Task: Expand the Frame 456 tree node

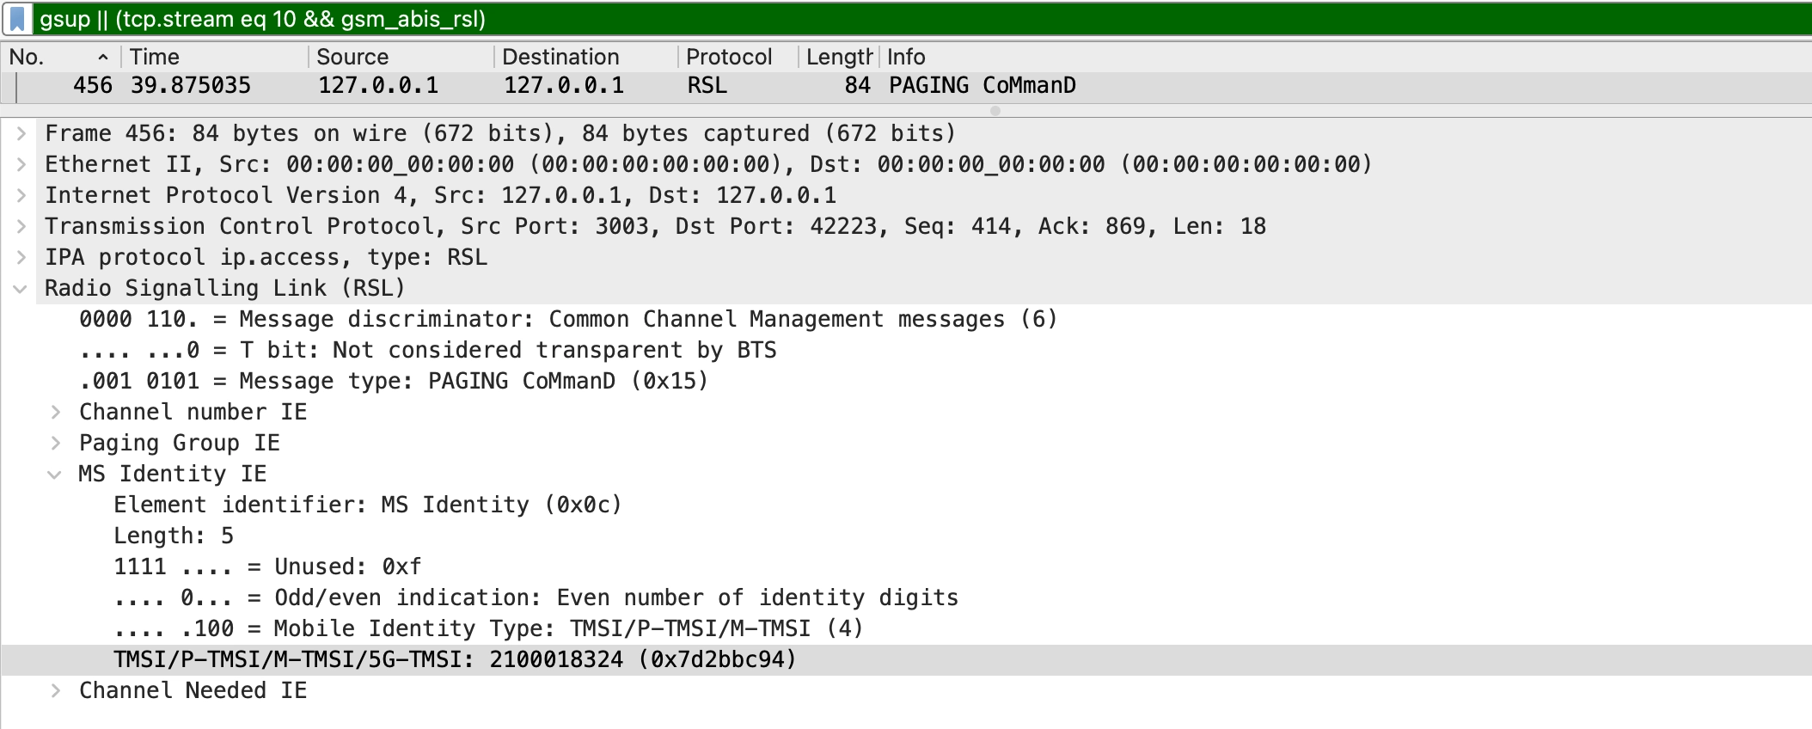Action: click(21, 133)
